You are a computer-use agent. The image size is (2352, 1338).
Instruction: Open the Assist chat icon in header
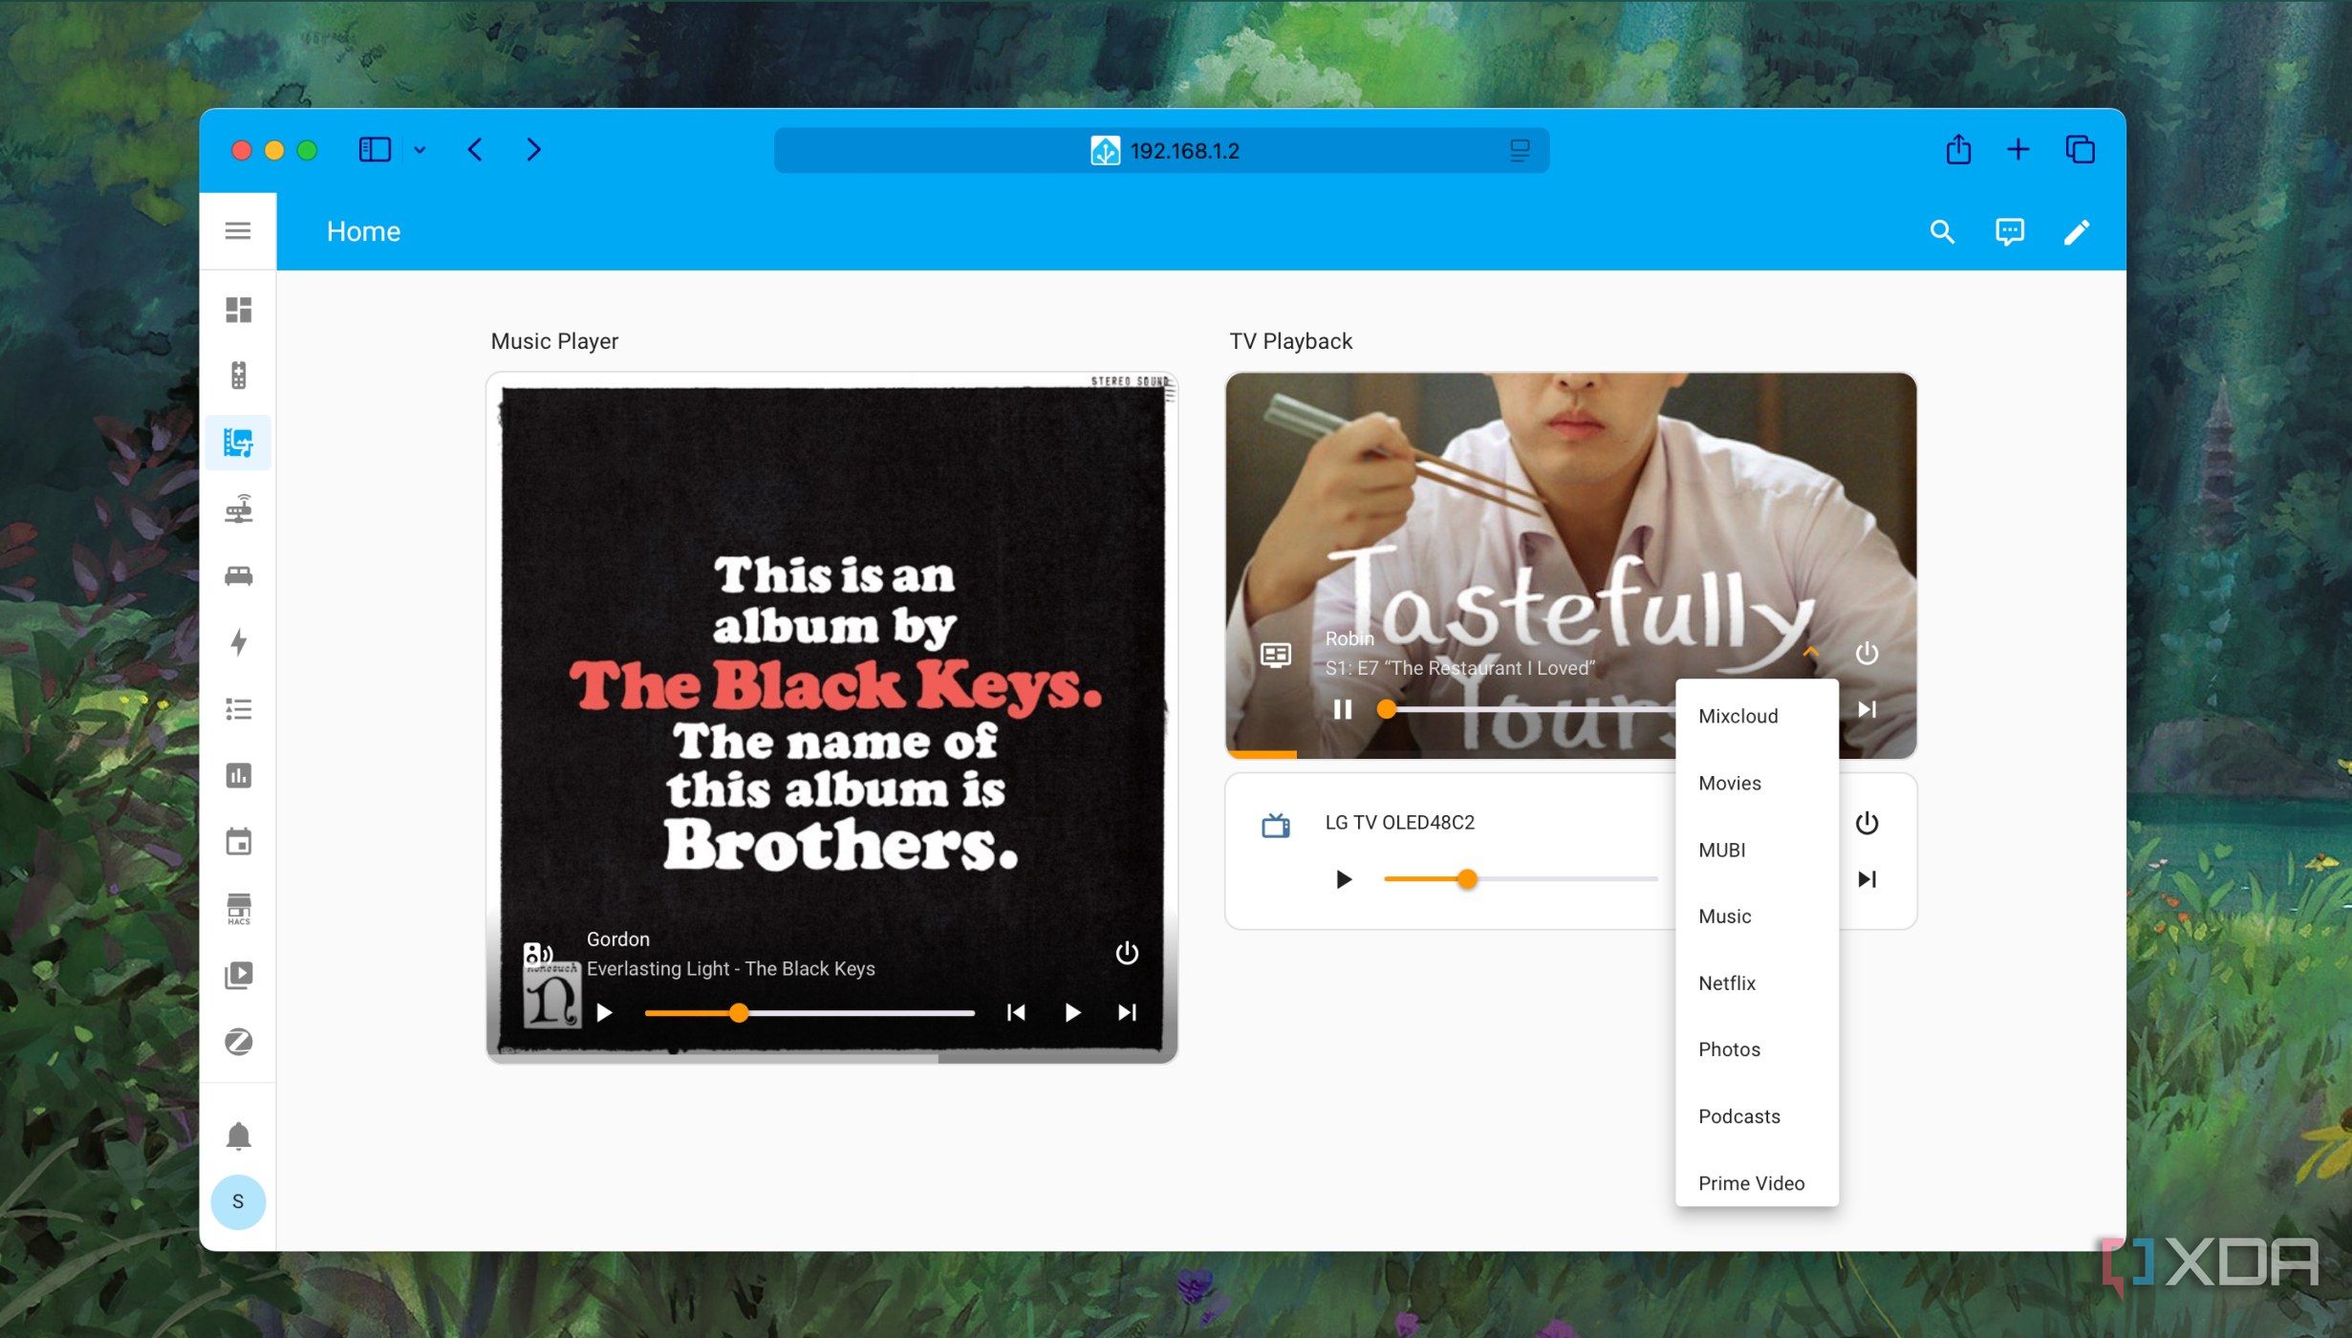[x=2009, y=232]
